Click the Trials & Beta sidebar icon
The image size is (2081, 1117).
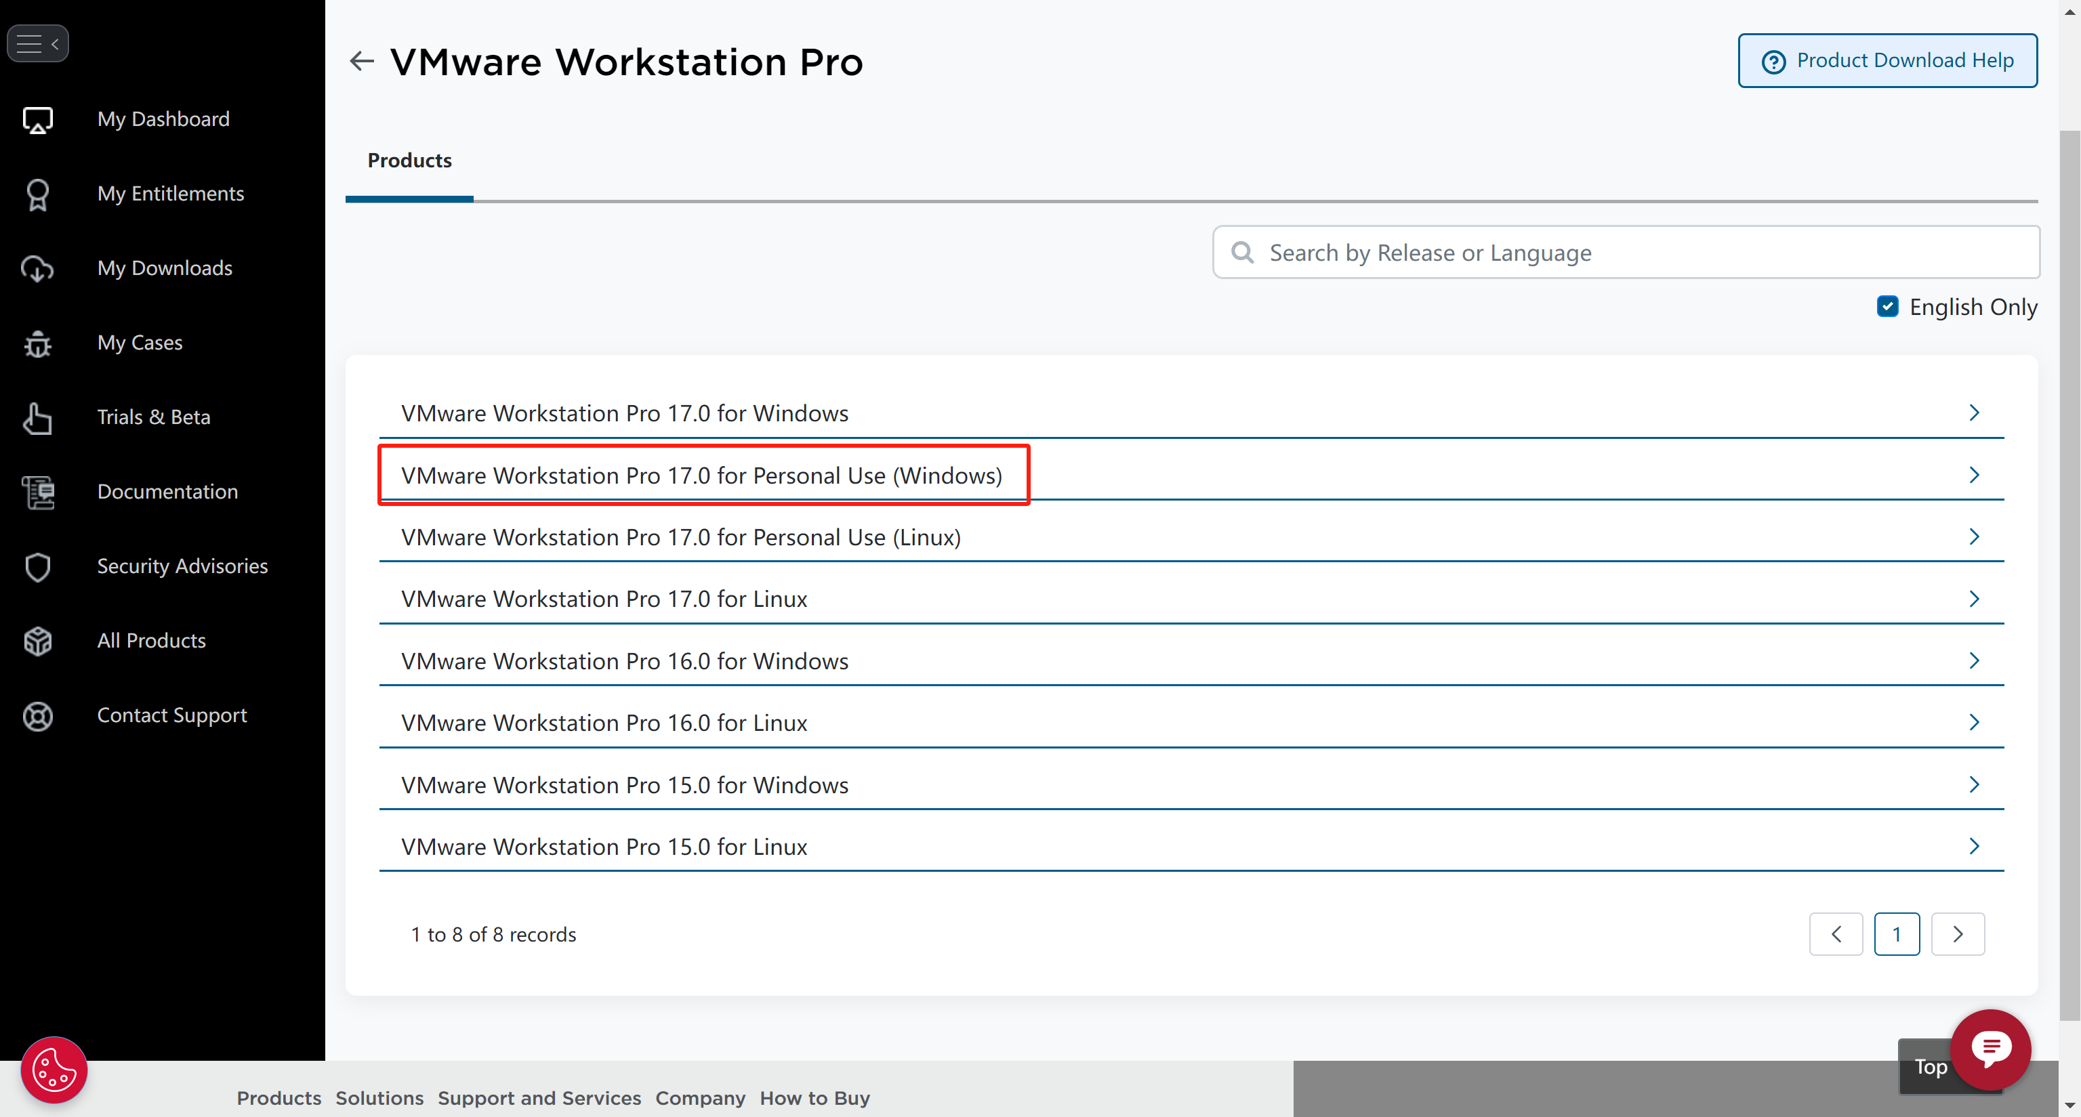[39, 417]
